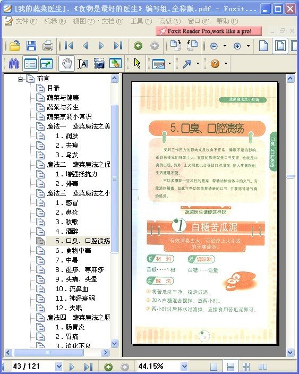The image size is (299, 374).
Task: Click the Image tool icon
Action: click(115, 63)
